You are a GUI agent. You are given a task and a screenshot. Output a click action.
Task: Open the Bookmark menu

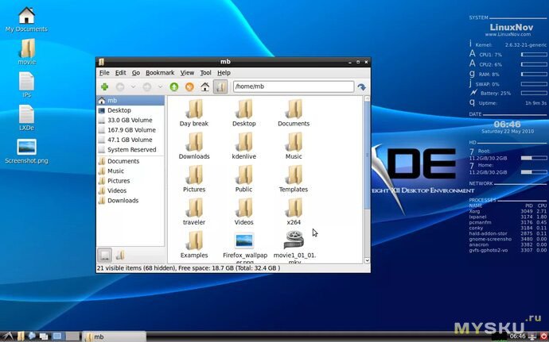click(x=160, y=72)
